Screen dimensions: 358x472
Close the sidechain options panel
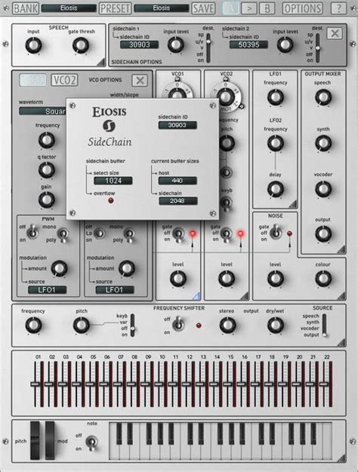pos(335,33)
